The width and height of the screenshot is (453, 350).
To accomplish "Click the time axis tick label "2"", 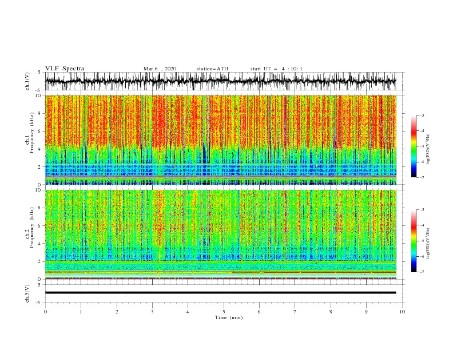I will click(x=117, y=312).
